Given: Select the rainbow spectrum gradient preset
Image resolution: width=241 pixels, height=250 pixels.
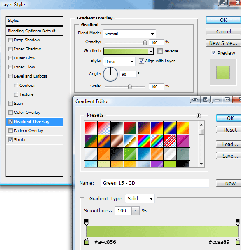Looking at the screenshot, I should click(144, 141).
